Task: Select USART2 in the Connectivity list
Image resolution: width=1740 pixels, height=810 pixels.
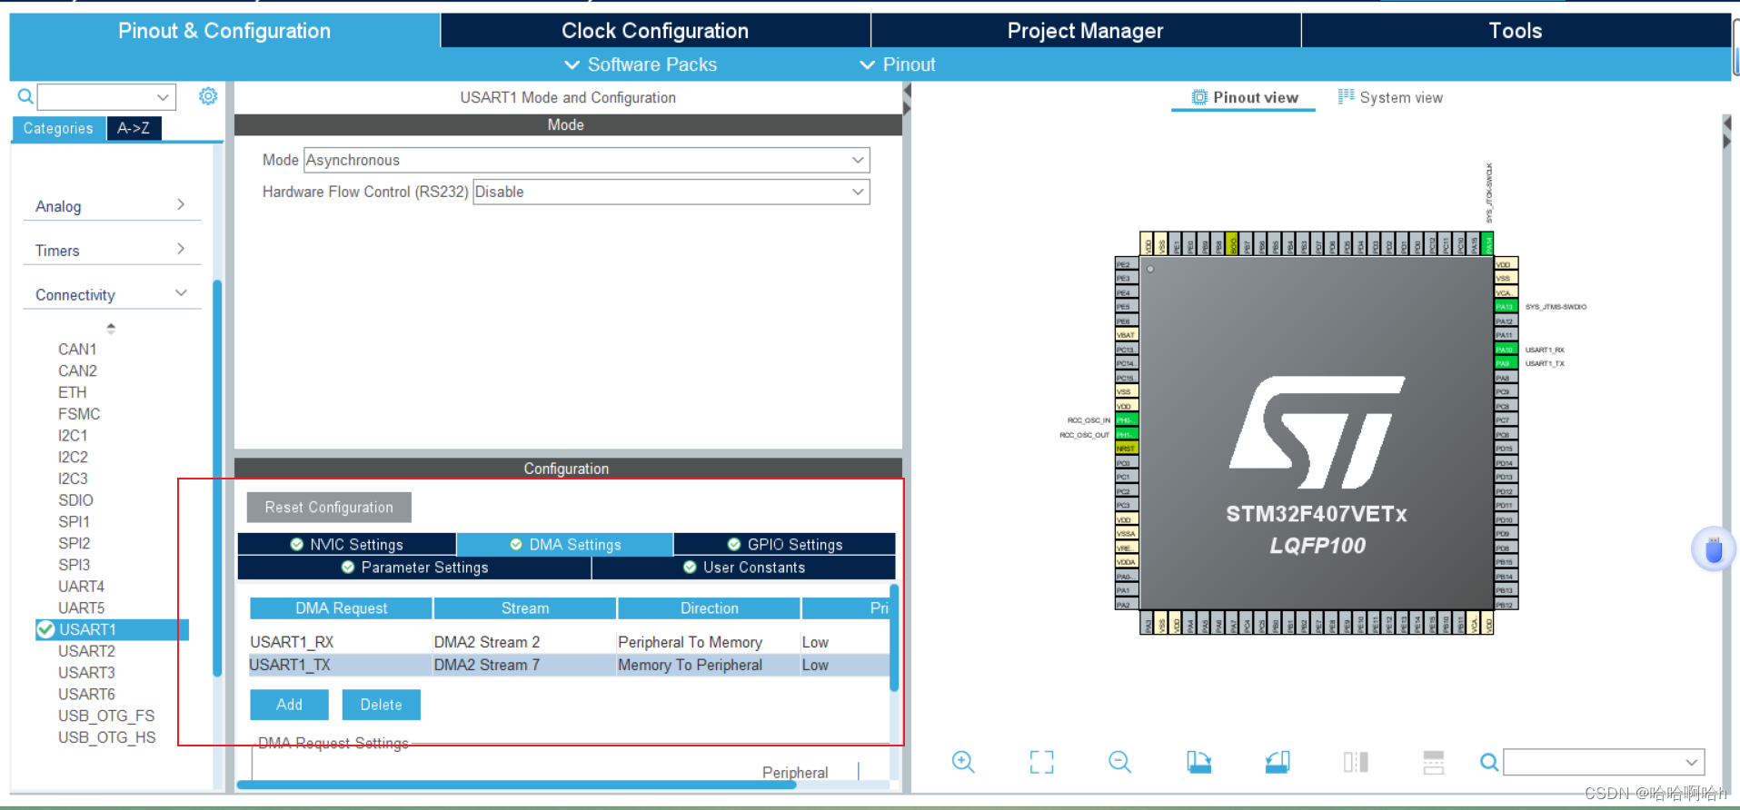Action: coord(86,651)
